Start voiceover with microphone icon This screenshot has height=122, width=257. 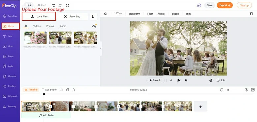point(211,80)
